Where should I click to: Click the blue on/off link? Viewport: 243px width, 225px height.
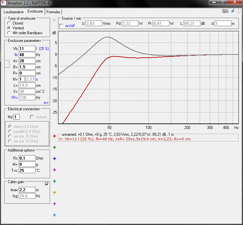tap(70, 26)
